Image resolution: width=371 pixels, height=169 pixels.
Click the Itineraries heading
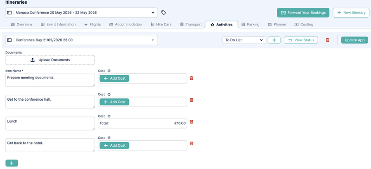[16, 2]
